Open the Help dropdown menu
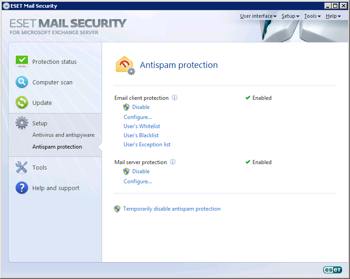Viewport: 350px width, 279px height. (333, 16)
